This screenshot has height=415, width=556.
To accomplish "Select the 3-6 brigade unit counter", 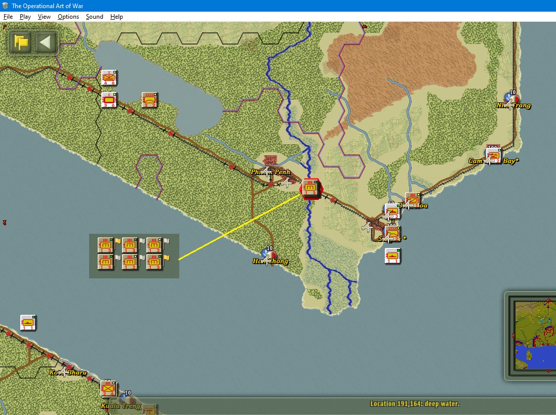I will pos(109,100).
